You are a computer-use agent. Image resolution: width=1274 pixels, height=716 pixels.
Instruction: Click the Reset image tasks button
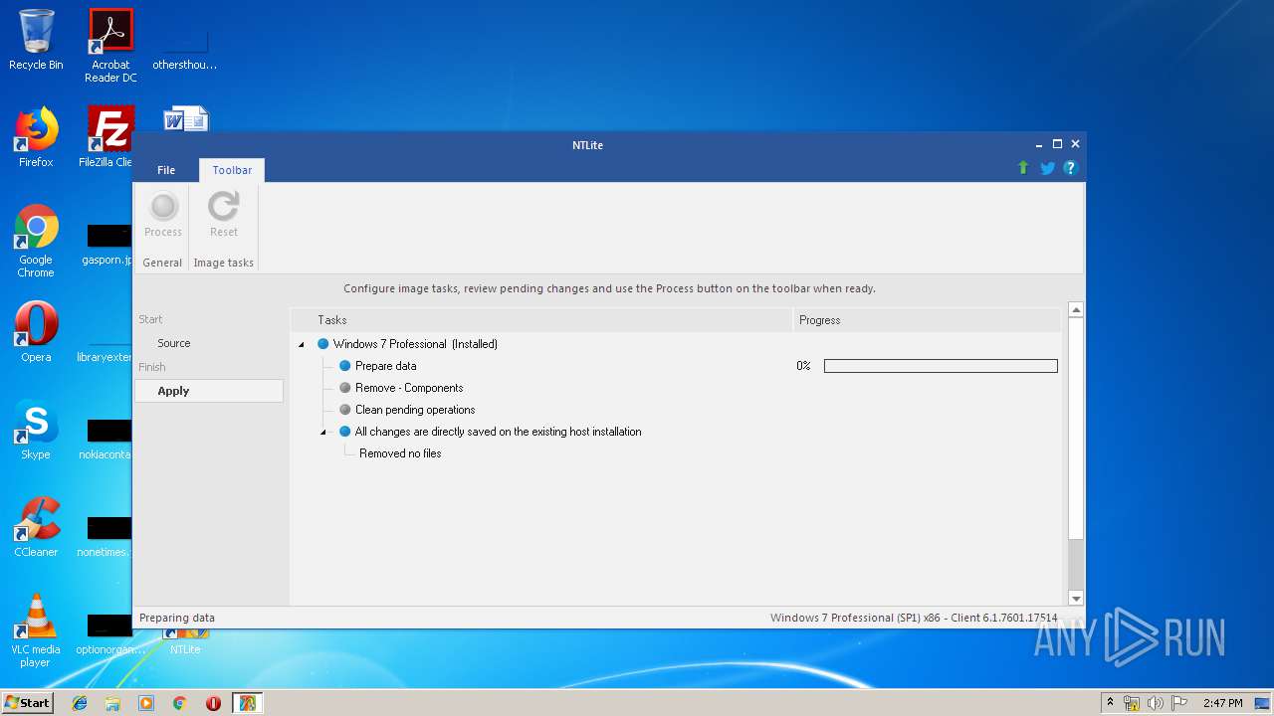coord(224,216)
